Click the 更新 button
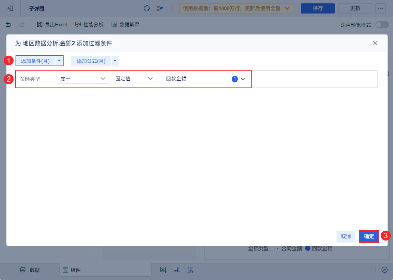Image resolution: width=393 pixels, height=280 pixels. 355,8
